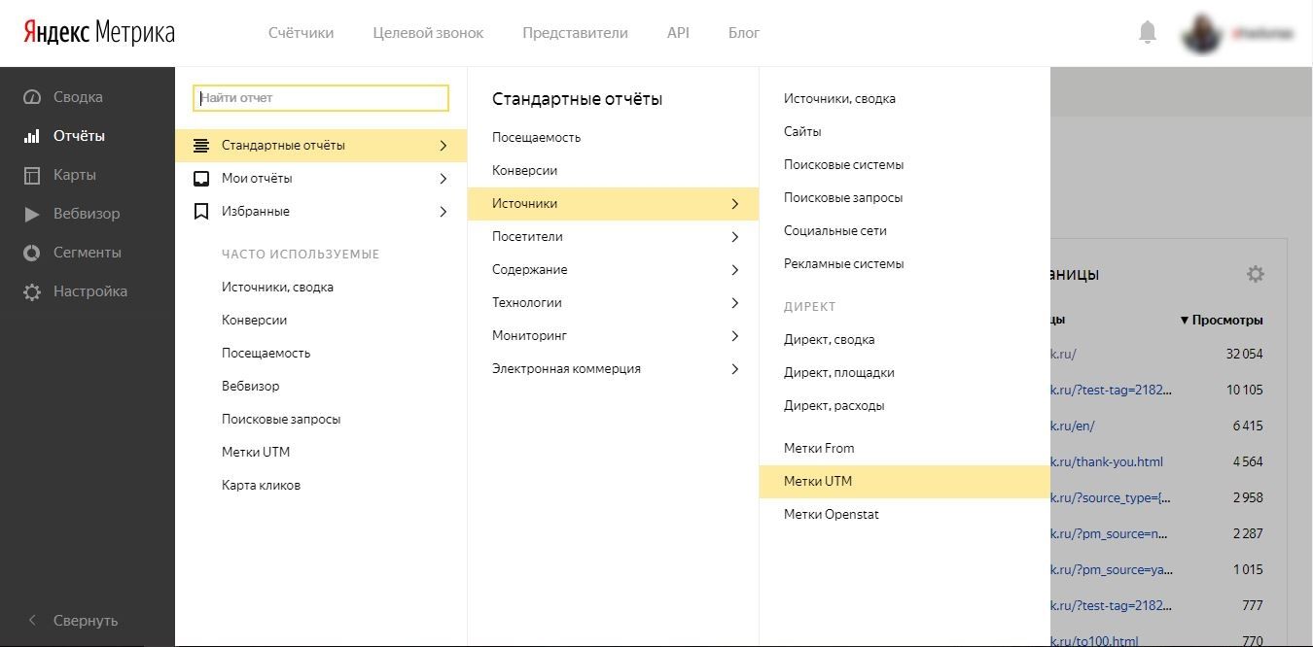Click the Счётчики top navigation link
This screenshot has width=1313, height=647.
click(301, 32)
